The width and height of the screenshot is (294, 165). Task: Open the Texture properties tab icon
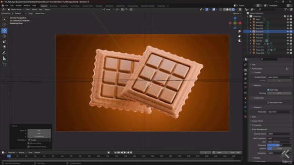(x=245, y=116)
